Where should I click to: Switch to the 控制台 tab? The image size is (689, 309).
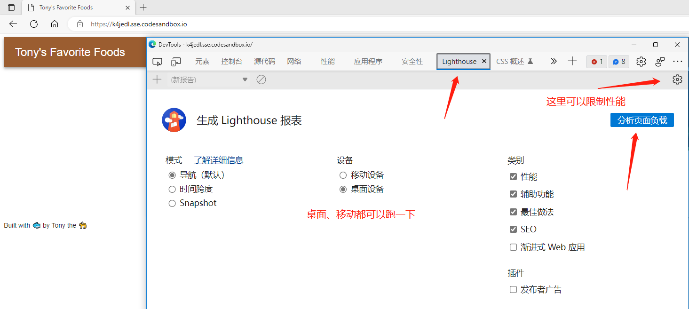coord(232,62)
